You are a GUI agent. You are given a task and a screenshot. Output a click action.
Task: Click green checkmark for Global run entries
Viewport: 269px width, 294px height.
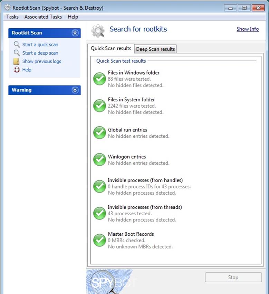[x=99, y=133]
